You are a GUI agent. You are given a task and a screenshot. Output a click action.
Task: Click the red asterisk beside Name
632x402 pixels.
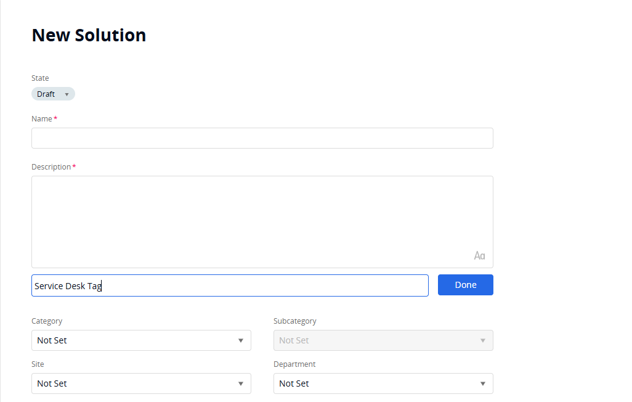[x=55, y=118]
